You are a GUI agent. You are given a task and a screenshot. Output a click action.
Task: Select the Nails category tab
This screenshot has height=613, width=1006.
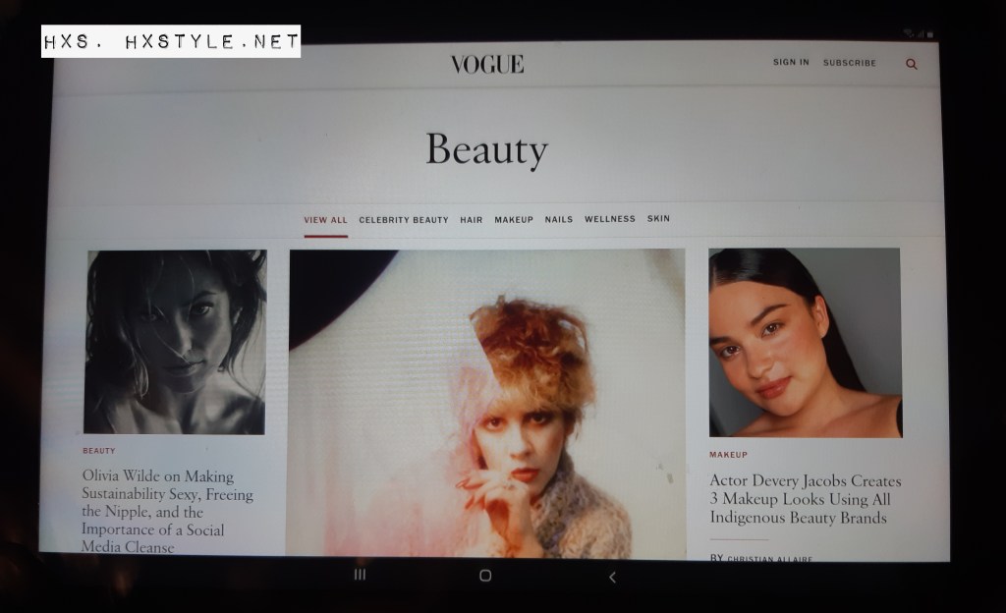click(559, 220)
